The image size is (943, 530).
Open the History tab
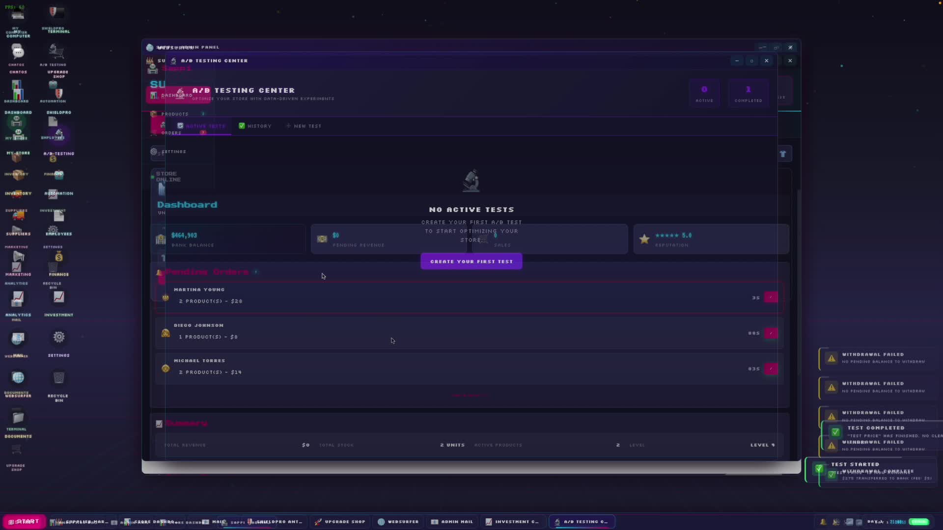(x=255, y=126)
